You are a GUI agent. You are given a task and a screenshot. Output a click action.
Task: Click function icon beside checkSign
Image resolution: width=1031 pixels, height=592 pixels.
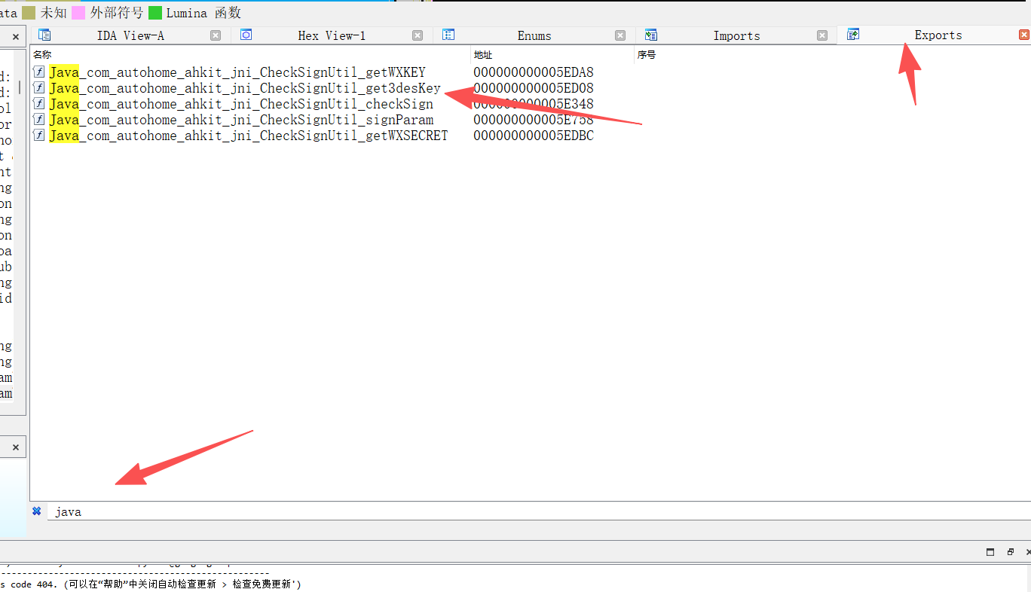click(39, 104)
